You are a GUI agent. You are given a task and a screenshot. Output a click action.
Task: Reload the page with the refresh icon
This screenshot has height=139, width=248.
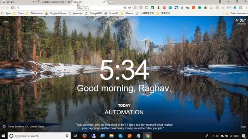(x=12, y=7)
